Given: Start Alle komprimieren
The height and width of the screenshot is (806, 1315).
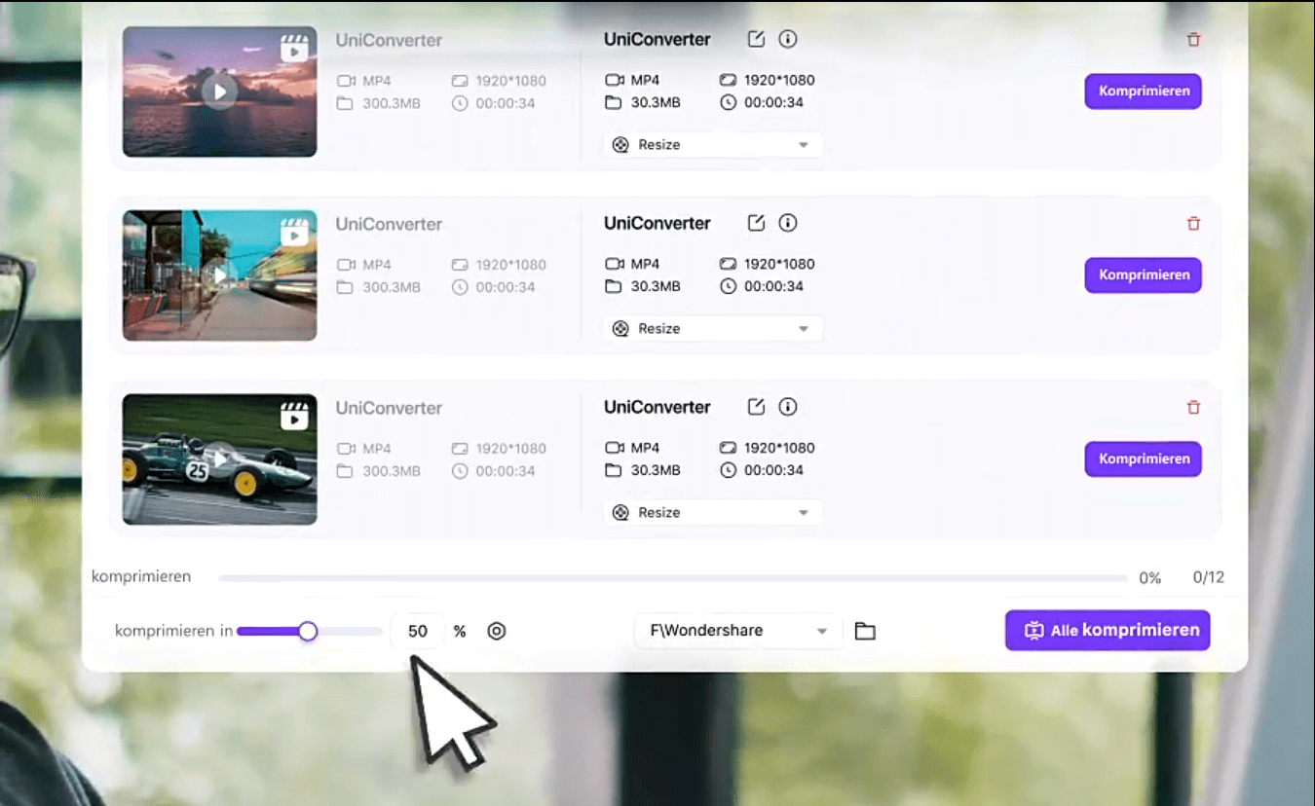Looking at the screenshot, I should click(1108, 631).
